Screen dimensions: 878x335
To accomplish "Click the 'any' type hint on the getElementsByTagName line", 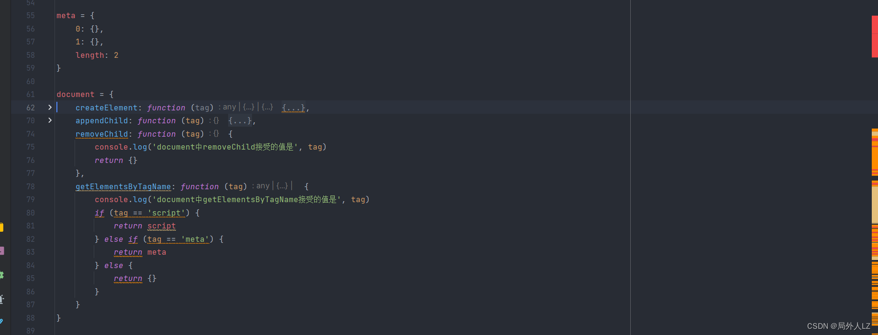I will 263,186.
